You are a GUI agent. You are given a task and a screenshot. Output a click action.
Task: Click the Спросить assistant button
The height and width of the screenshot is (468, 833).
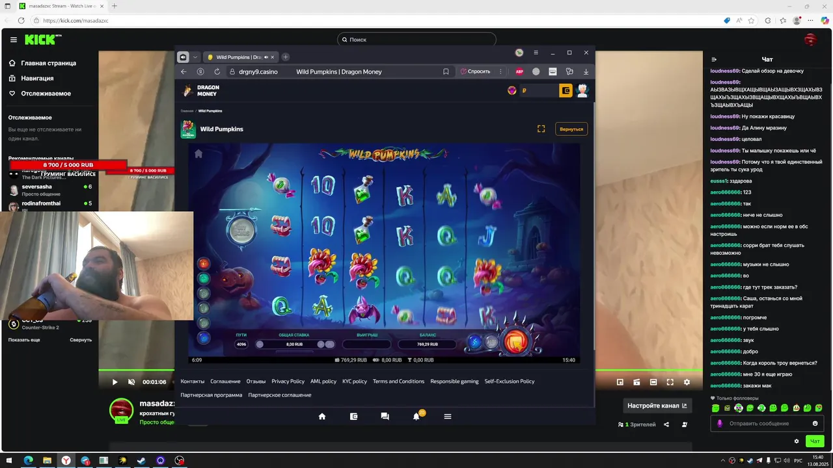coord(476,71)
